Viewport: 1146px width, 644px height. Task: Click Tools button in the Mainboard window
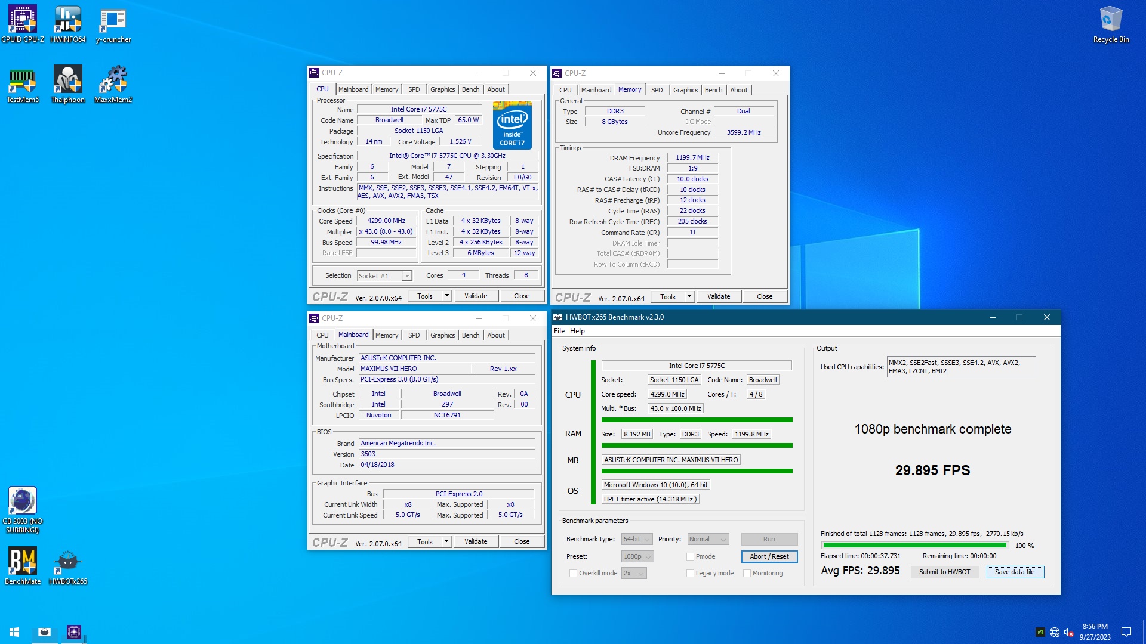coord(425,541)
